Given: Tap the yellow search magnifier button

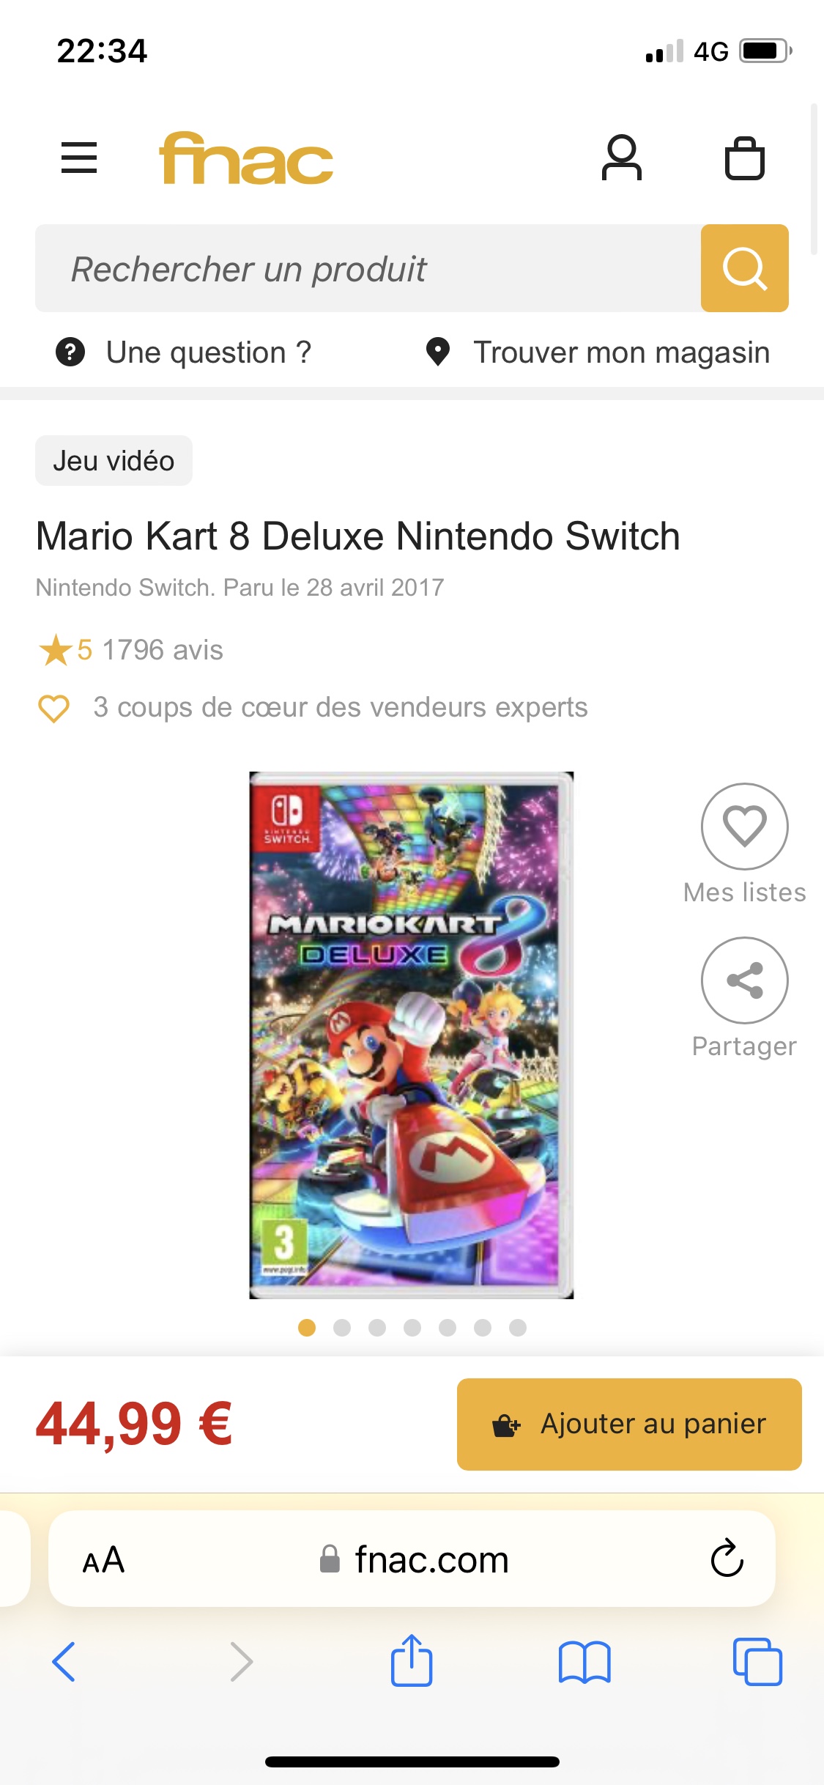Looking at the screenshot, I should pyautogui.click(x=744, y=268).
